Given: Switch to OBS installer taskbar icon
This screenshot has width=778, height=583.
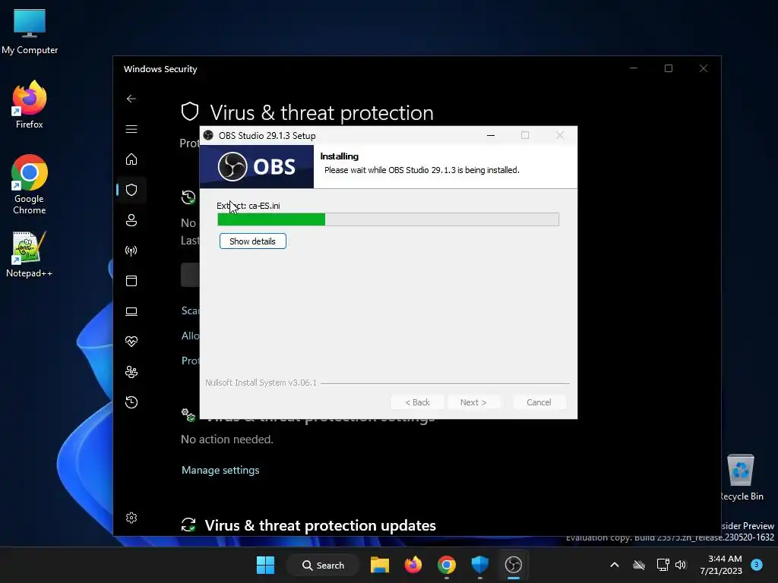Looking at the screenshot, I should (x=513, y=565).
